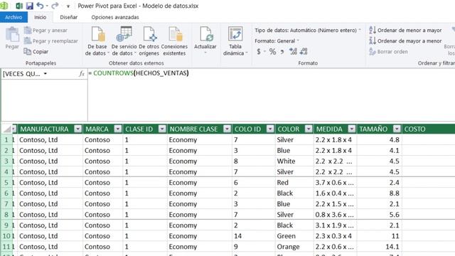Open the Archivo tab
Viewport: 455px width, 256px height.
14,17
